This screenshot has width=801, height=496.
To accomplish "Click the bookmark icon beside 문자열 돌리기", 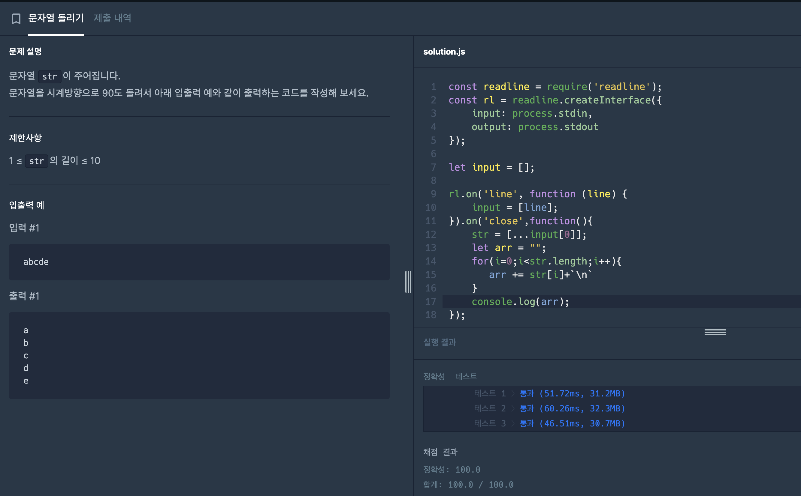I will [x=16, y=19].
